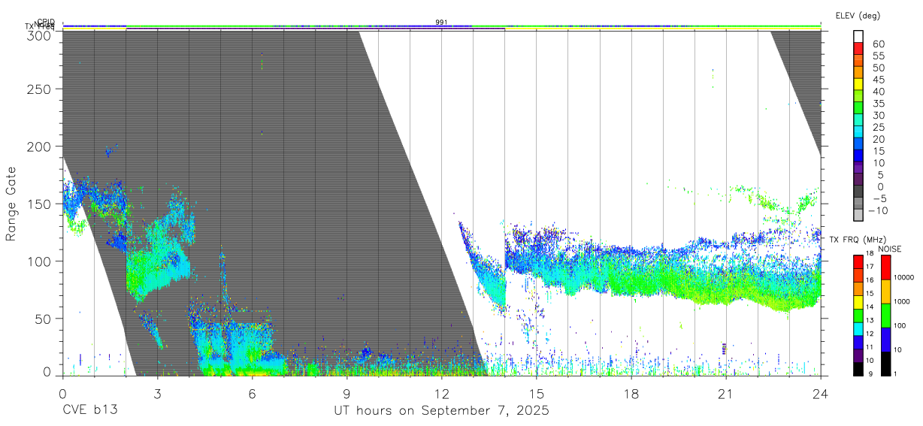Click the 25 label on ELEV colorbar
Viewport: 923px width, 426px height.
(x=877, y=128)
